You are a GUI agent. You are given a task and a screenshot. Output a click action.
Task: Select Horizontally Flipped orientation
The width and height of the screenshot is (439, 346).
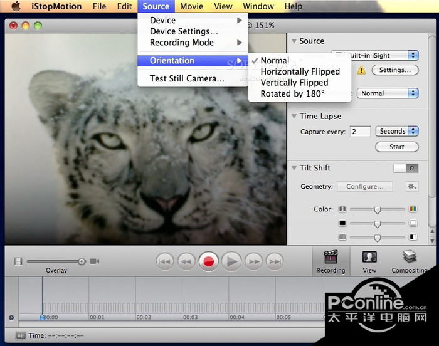click(x=300, y=71)
